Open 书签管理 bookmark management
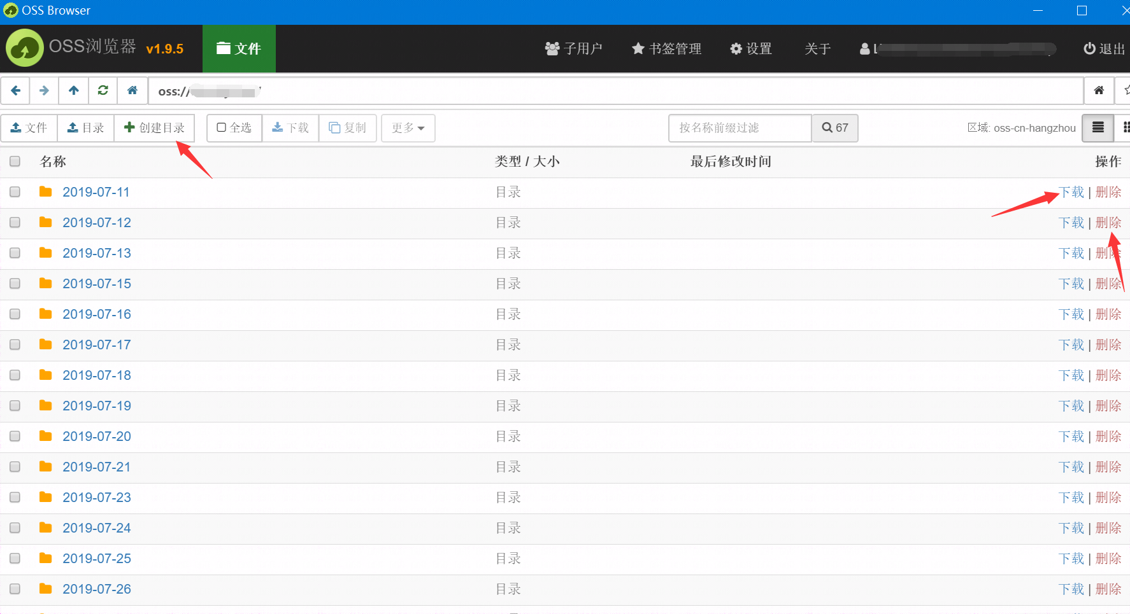Screen dimensions: 1130x614 point(666,49)
